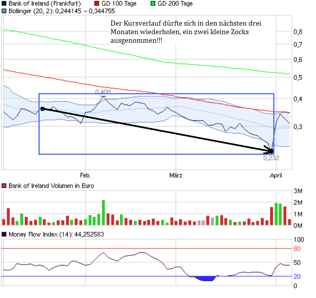Click the green GD 200 Tage legend swatch
This screenshot has height=298, width=316.
(153, 3)
